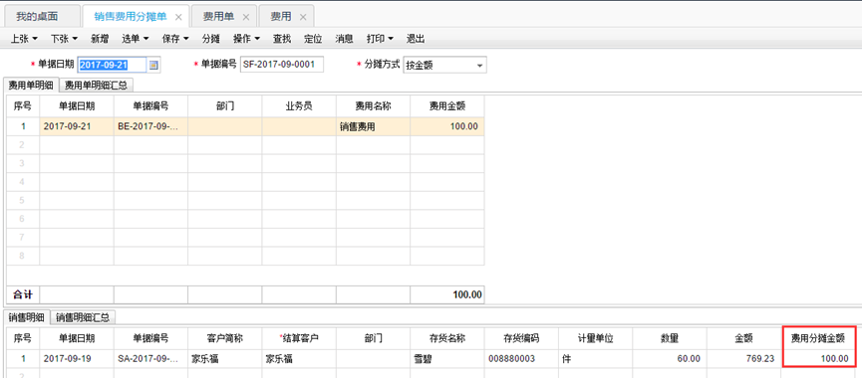862x378 pixels.
Task: Close the 费用单 tab
Action: click(246, 17)
